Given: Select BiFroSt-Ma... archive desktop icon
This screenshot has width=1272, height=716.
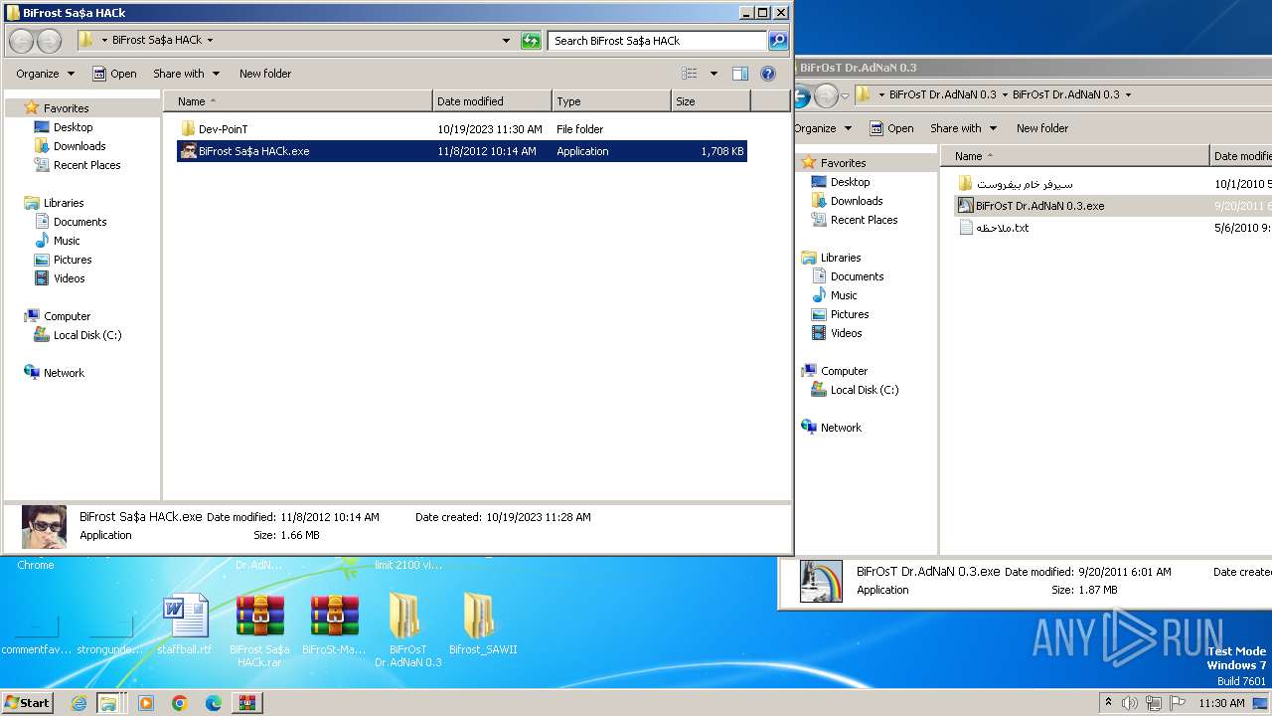Looking at the screenshot, I should (x=334, y=625).
